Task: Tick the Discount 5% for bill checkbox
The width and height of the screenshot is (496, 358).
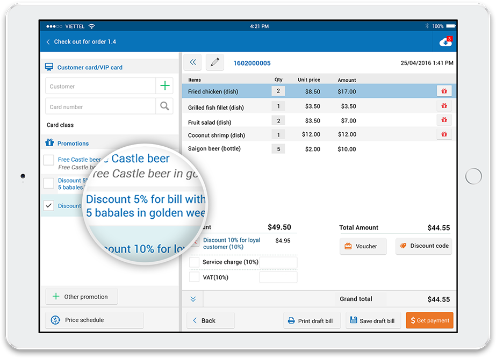Action: 49,183
